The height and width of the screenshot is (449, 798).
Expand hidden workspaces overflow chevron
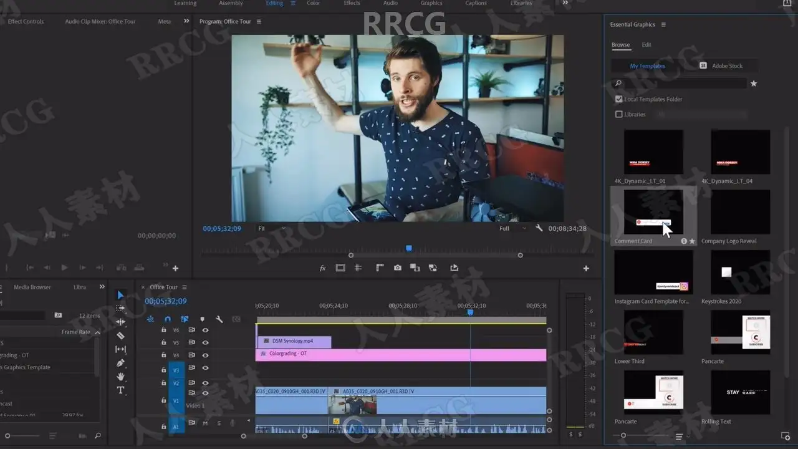pos(565,3)
